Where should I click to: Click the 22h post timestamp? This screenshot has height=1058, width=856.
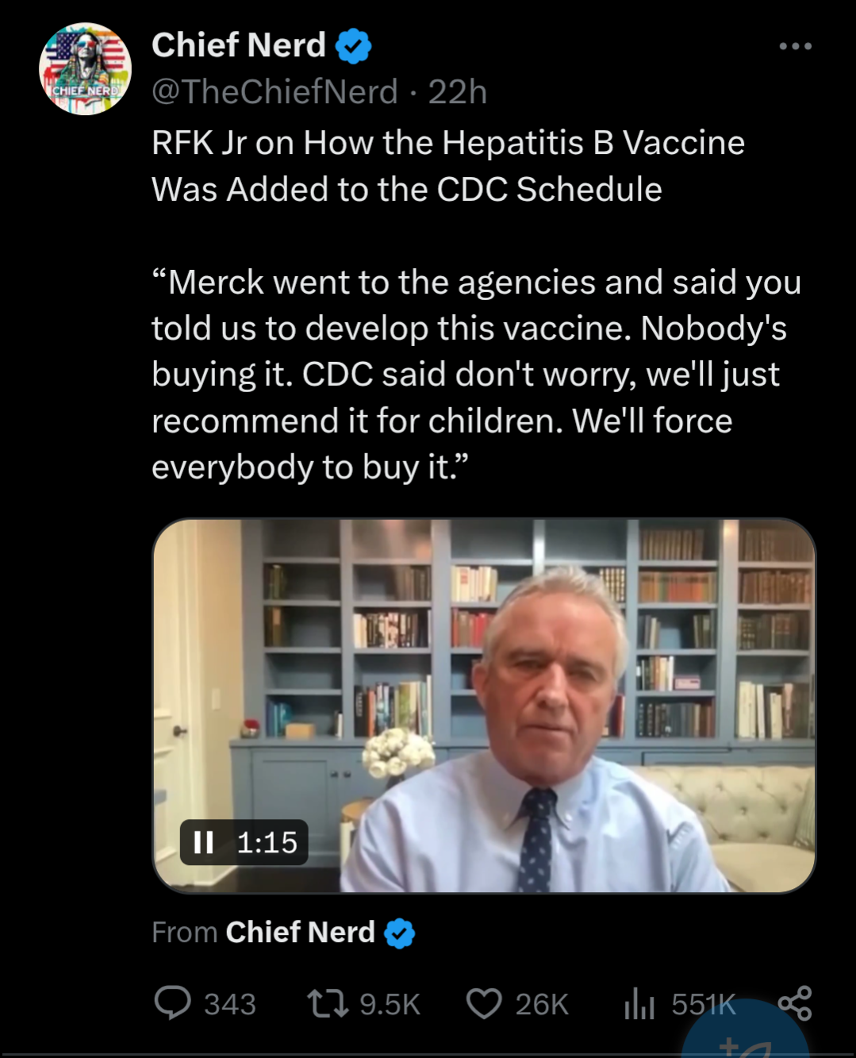[457, 92]
